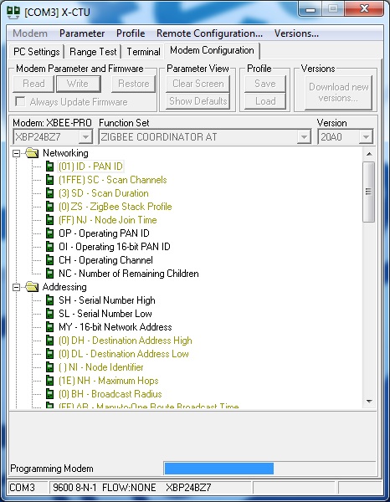
Task: Click Download new versions button
Action: (x=338, y=93)
